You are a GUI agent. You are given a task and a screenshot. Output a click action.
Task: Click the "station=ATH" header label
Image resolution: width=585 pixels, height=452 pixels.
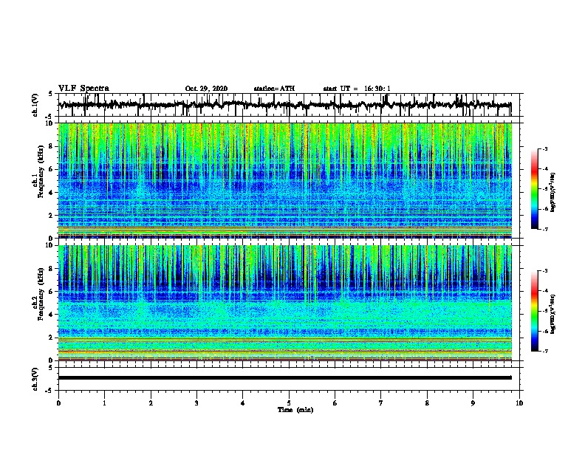[274, 89]
